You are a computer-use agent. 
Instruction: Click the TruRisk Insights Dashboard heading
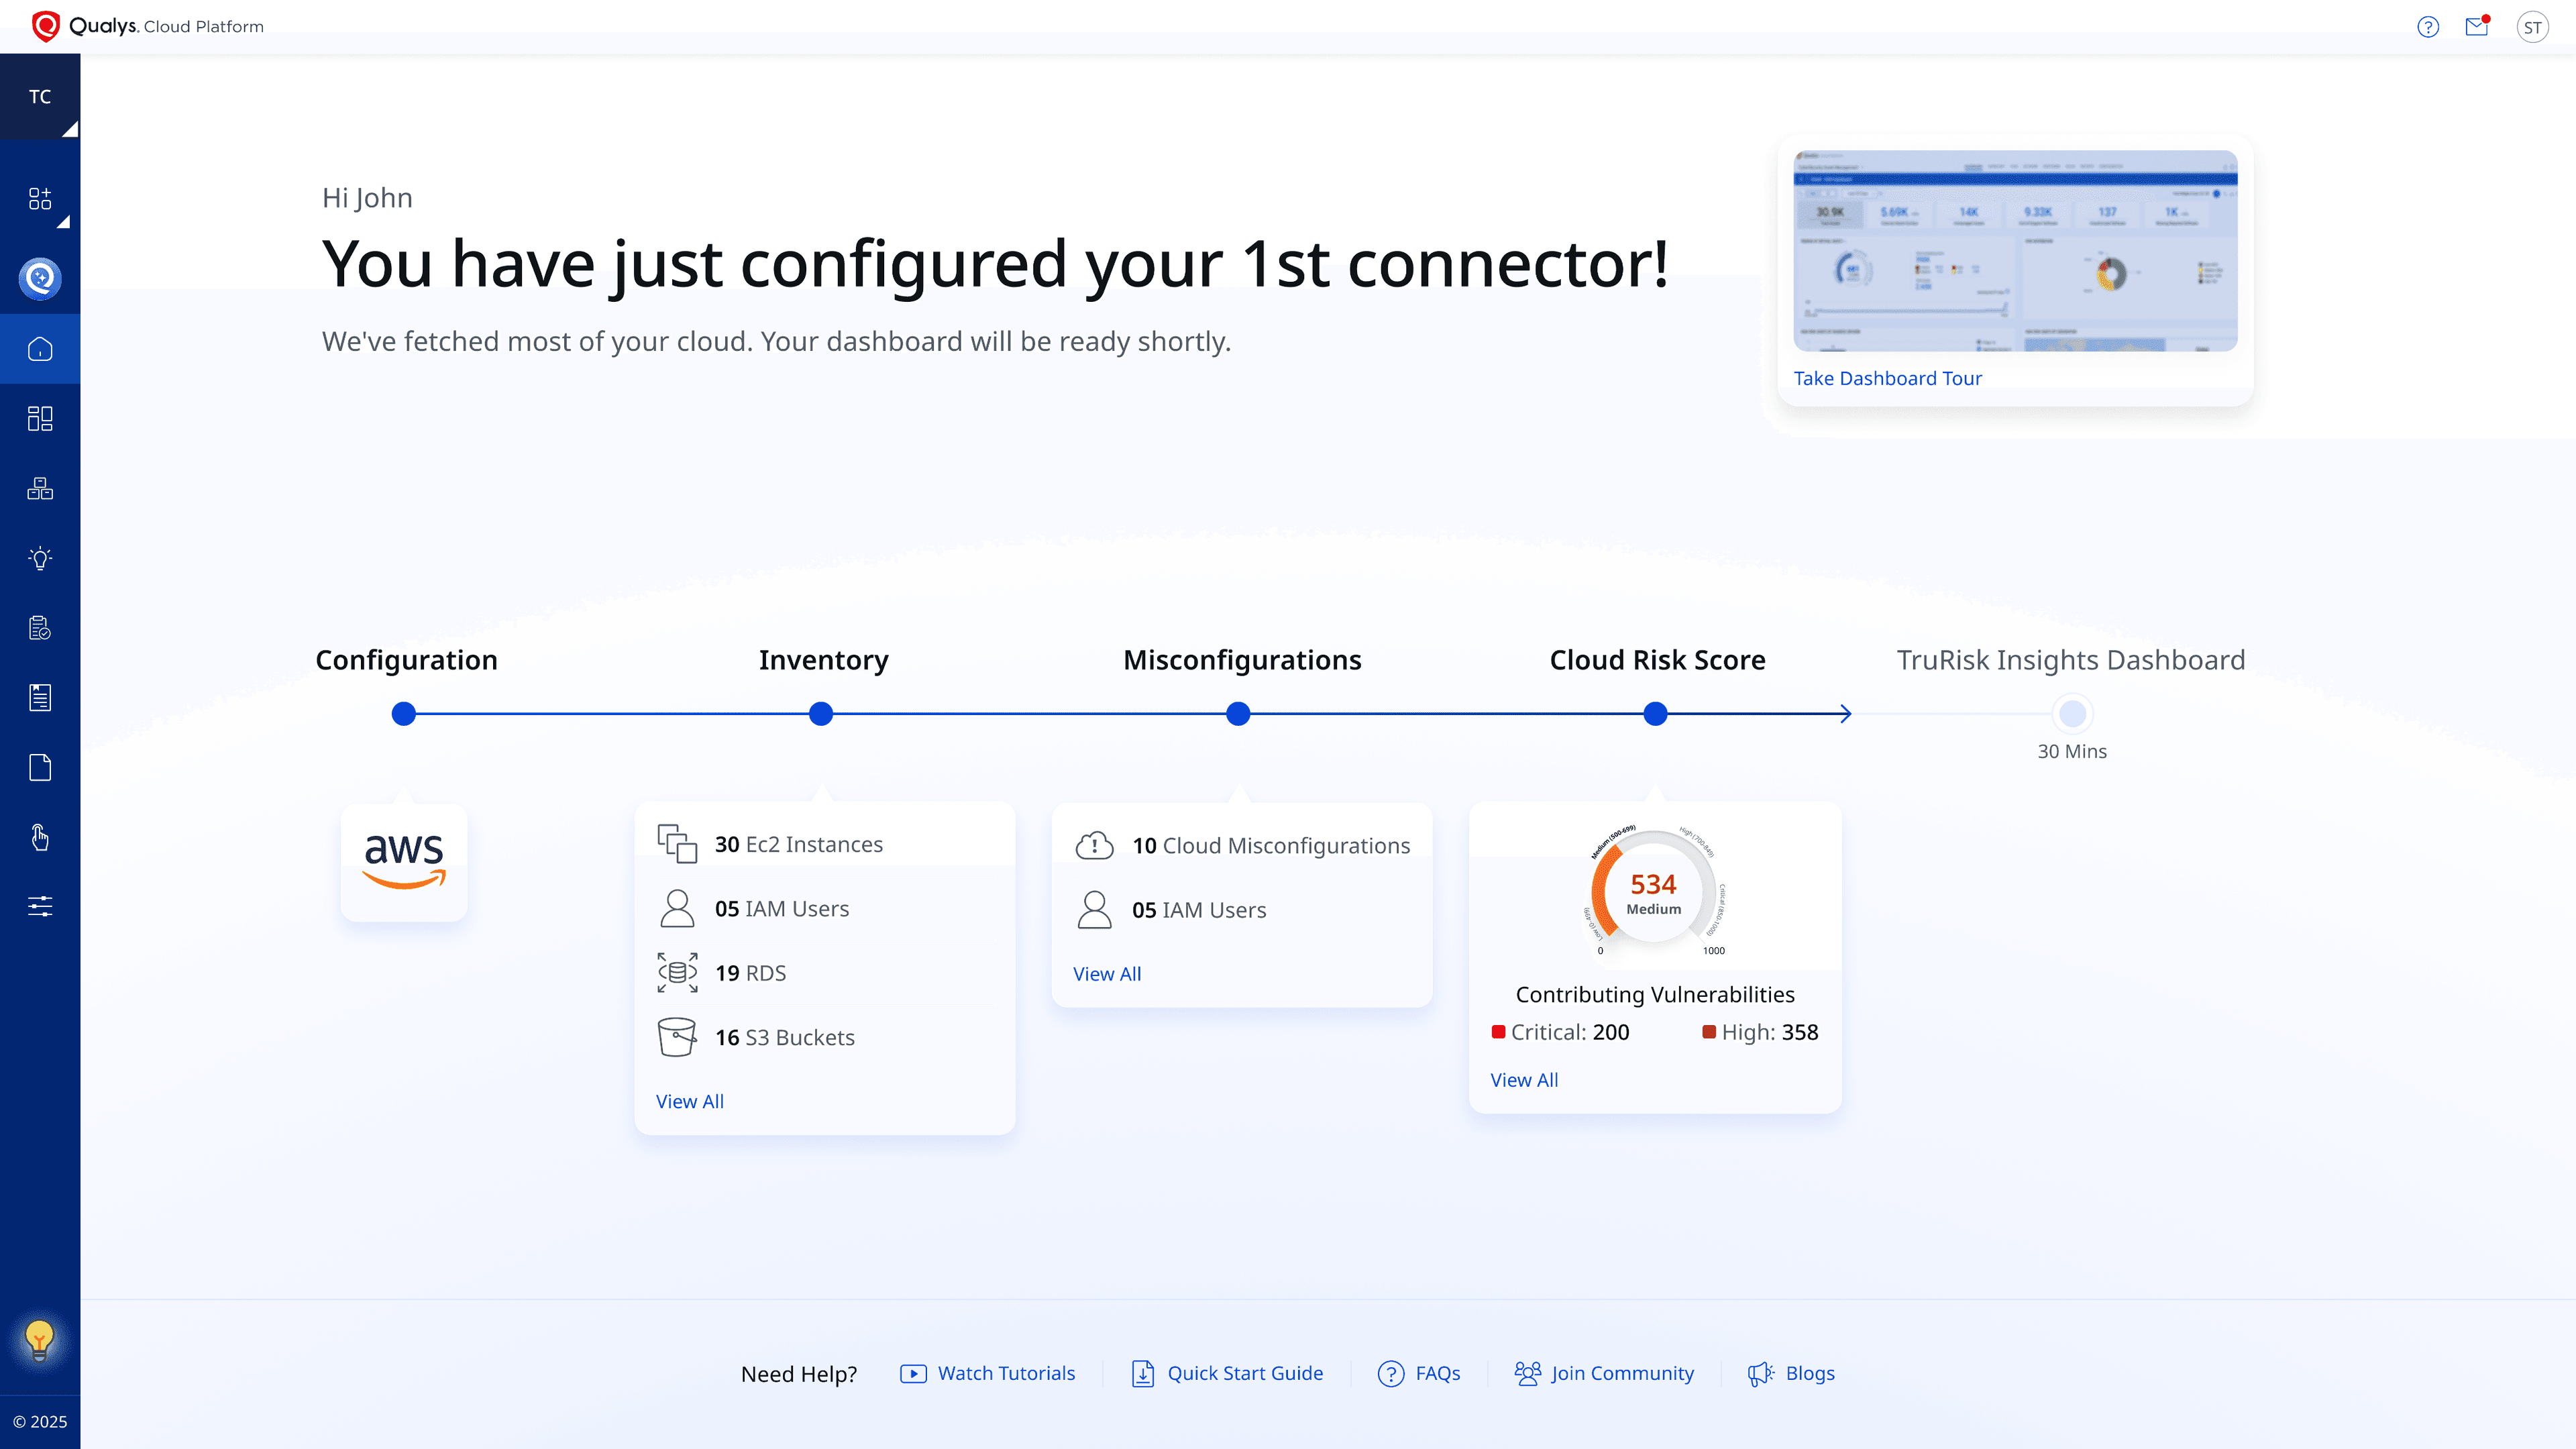tap(2071, 660)
